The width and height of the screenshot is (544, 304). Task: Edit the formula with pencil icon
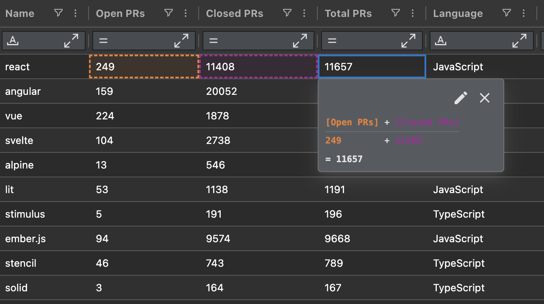coord(461,98)
